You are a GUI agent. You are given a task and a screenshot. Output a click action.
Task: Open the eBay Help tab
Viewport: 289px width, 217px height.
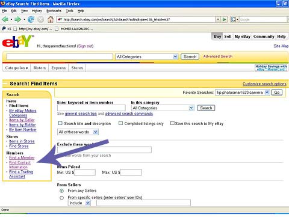click(x=281, y=37)
